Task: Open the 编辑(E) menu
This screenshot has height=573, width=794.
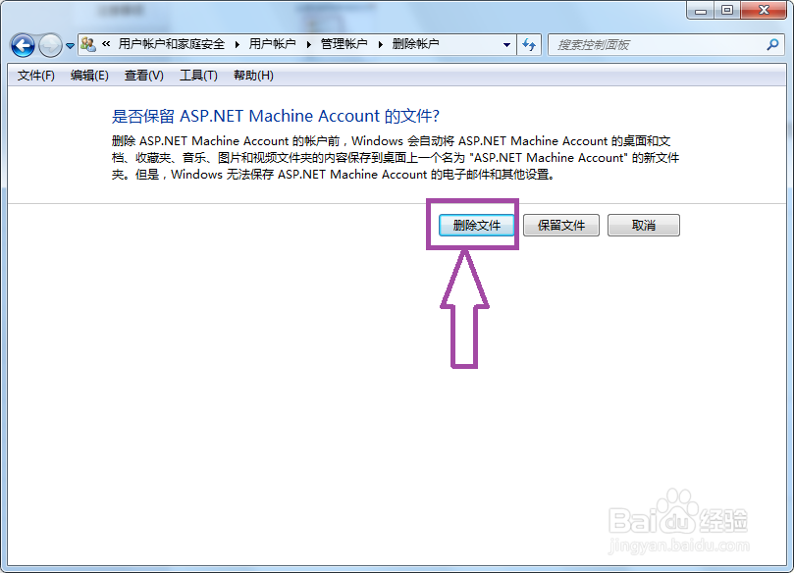Action: click(89, 76)
